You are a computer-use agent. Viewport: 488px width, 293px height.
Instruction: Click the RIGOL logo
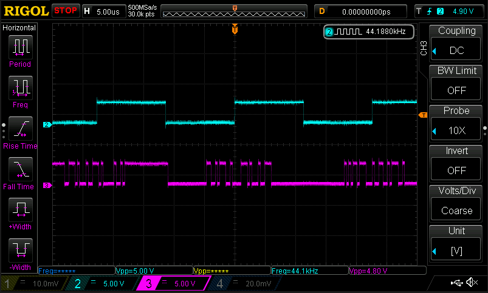point(26,12)
